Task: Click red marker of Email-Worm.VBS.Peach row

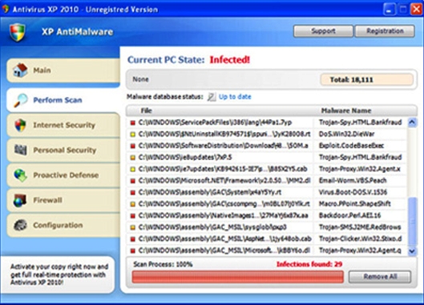Action: (132, 181)
